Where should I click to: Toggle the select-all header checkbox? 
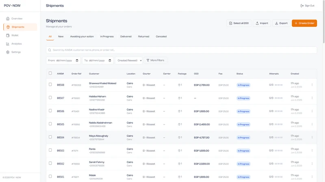pos(50,73)
